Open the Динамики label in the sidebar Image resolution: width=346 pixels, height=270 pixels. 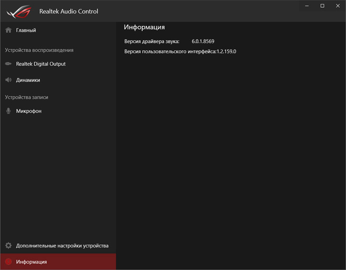(x=28, y=80)
